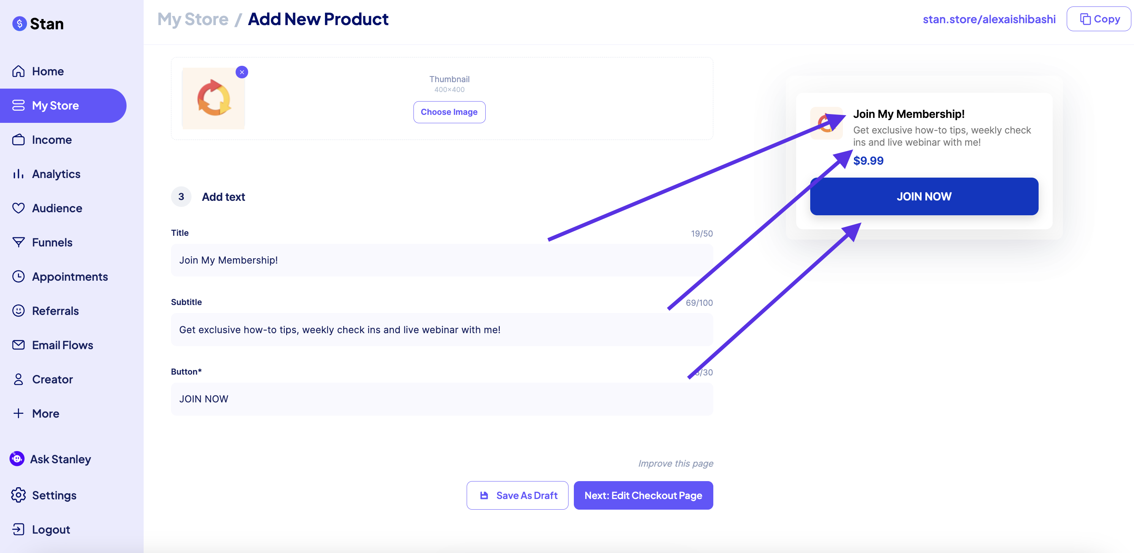Open the Funnels page
The height and width of the screenshot is (553, 1134).
[52, 242]
